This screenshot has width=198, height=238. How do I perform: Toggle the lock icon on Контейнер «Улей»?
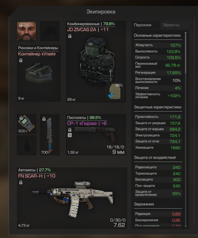click(21, 60)
